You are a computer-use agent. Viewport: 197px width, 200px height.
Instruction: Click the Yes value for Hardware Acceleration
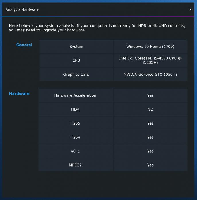click(x=150, y=95)
